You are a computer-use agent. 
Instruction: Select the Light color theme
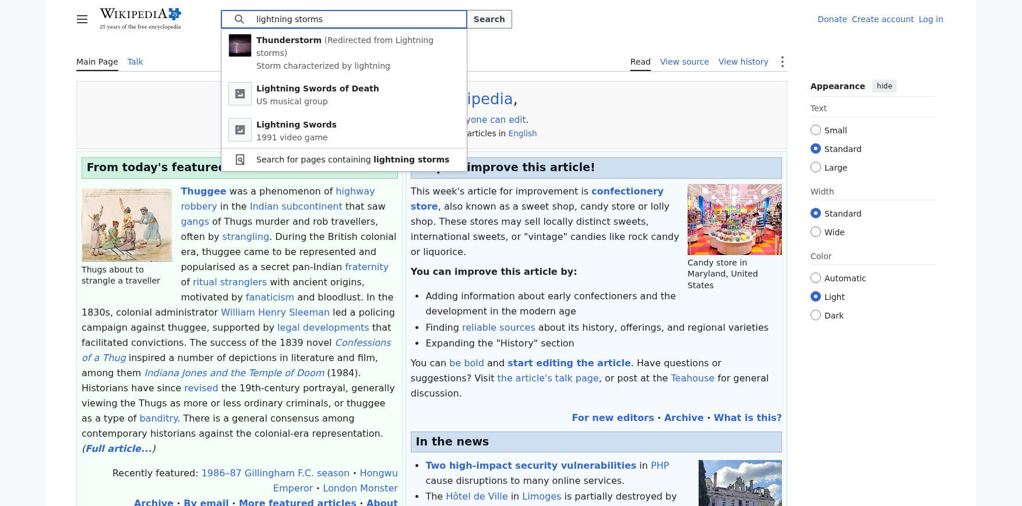[816, 297]
